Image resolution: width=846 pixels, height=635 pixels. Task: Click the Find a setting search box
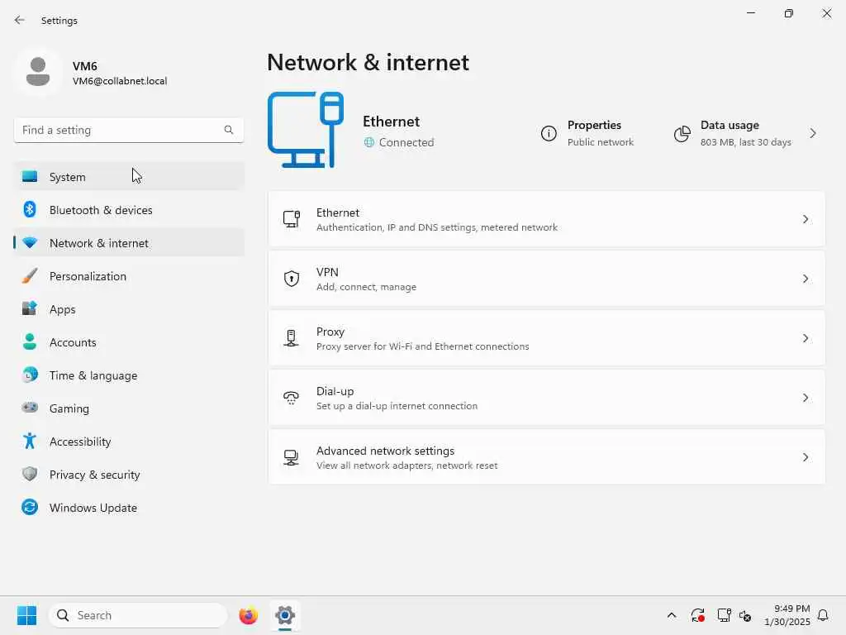120,130
